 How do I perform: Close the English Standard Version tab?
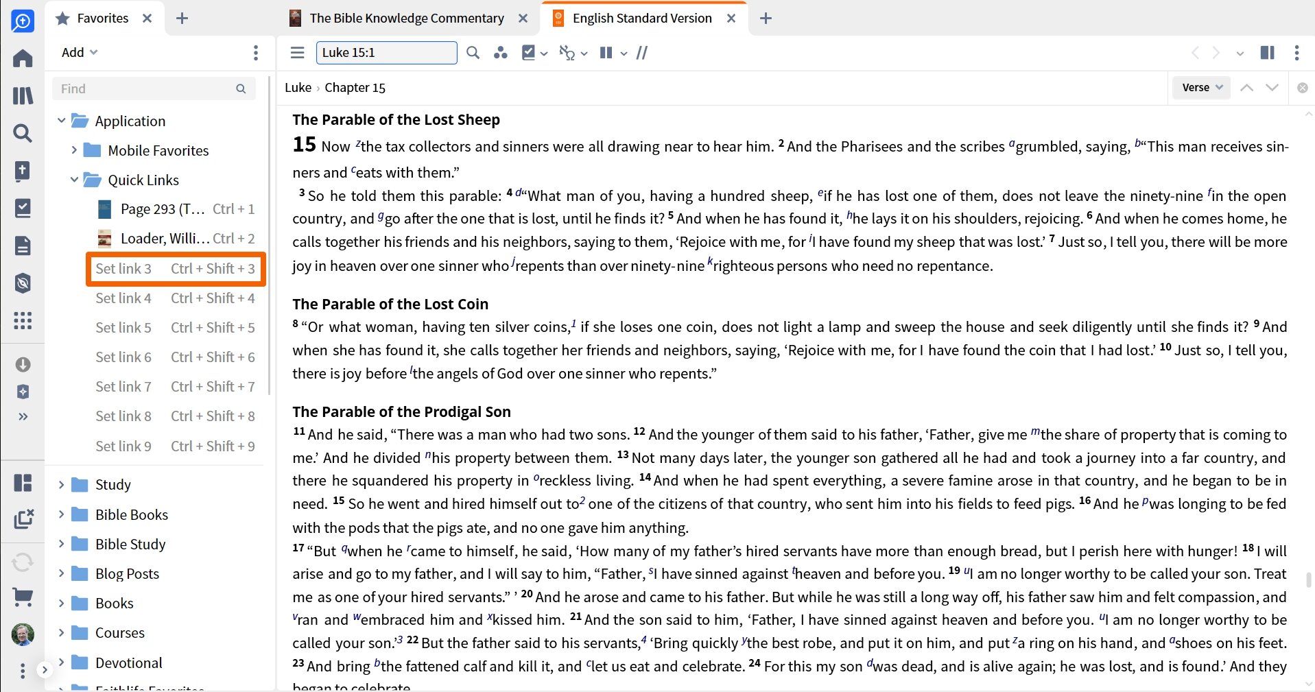point(731,19)
